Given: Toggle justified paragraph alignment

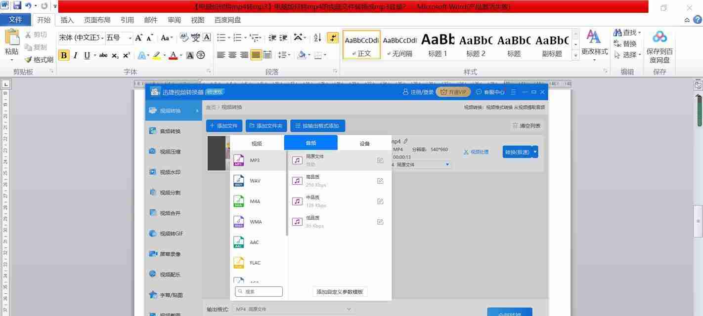Looking at the screenshot, I should pos(256,55).
